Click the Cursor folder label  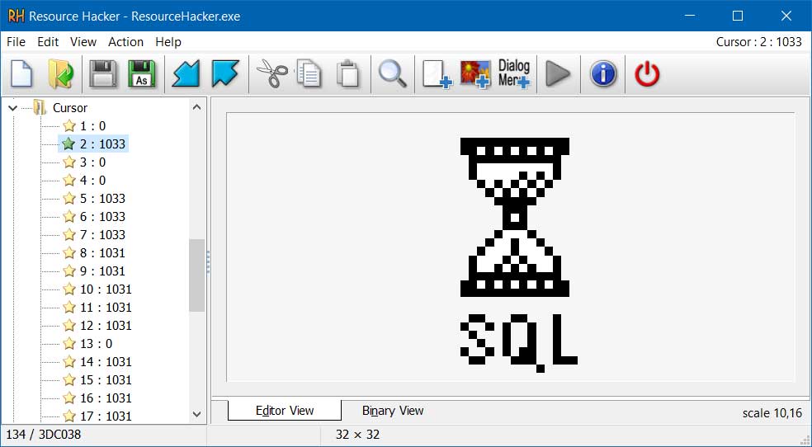(x=70, y=107)
